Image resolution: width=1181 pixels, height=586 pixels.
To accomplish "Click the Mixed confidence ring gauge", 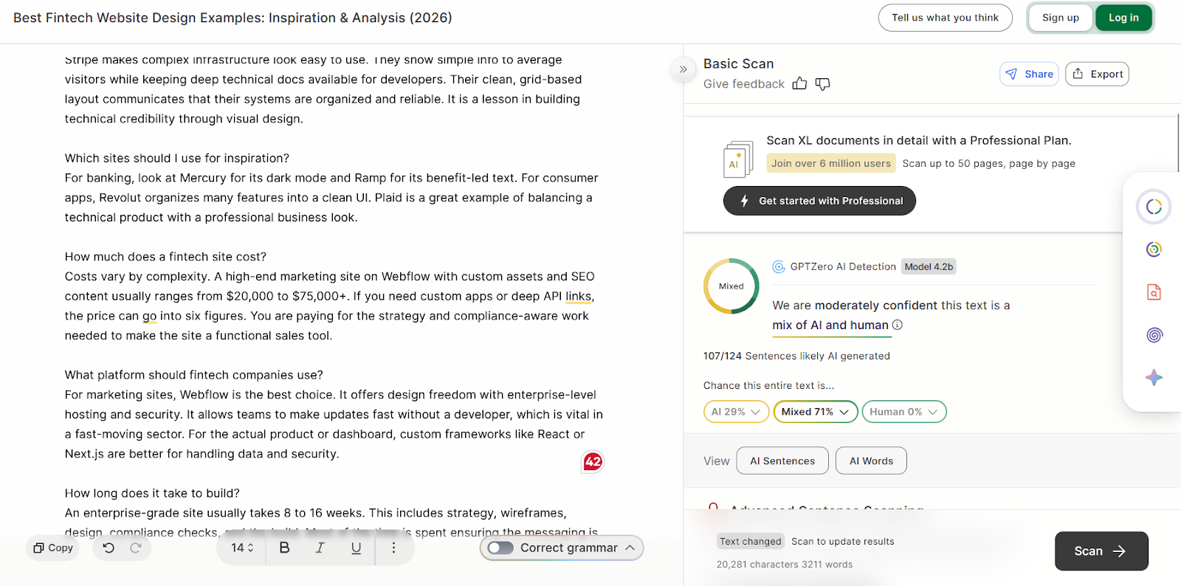I will coord(731,286).
